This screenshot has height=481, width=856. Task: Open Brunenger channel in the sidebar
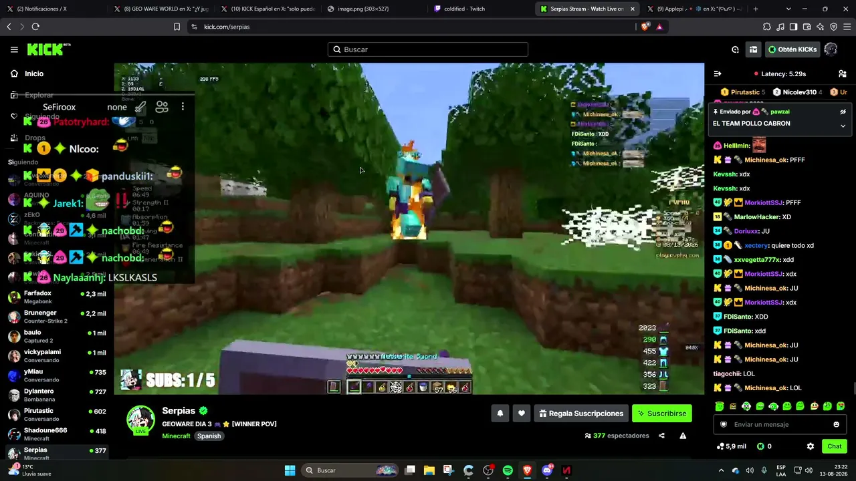point(57,317)
